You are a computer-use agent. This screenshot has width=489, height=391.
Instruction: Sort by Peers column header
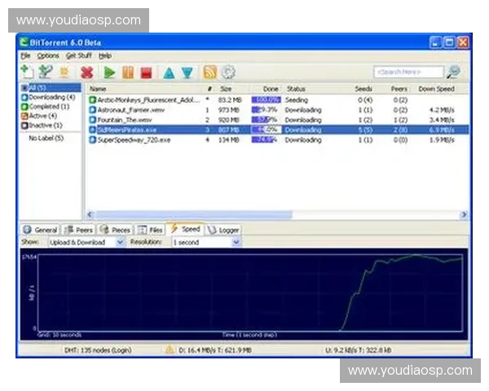tap(399, 89)
